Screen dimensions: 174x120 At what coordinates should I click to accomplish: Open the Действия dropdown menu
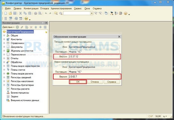click(8, 27)
